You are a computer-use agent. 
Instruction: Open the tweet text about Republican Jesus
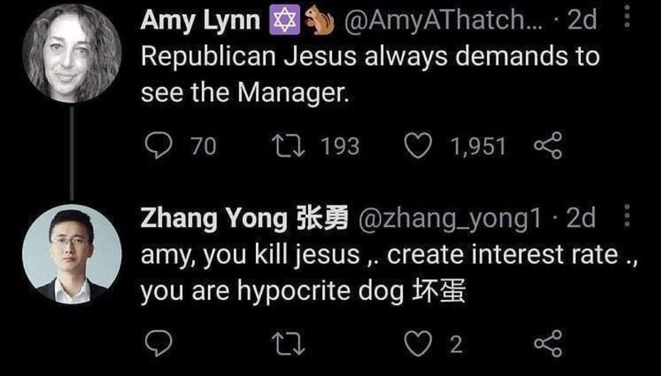point(369,74)
